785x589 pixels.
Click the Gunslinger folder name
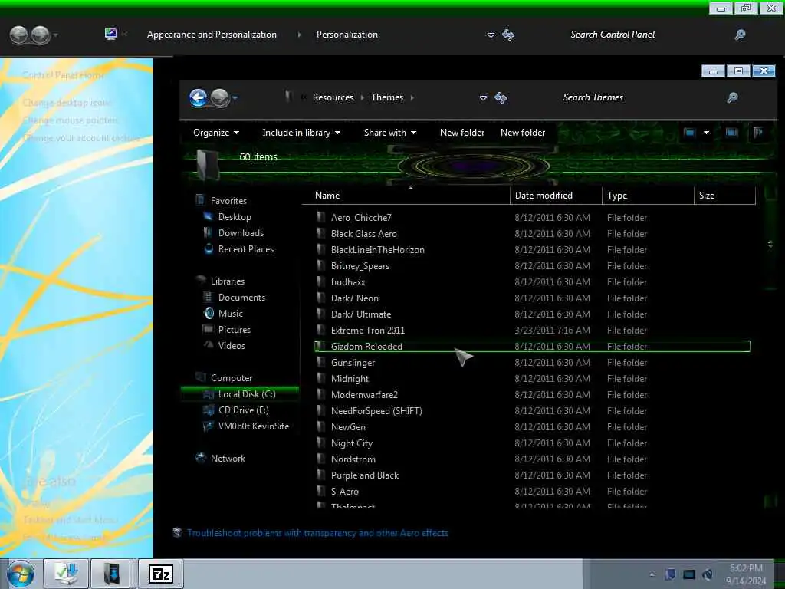click(353, 363)
